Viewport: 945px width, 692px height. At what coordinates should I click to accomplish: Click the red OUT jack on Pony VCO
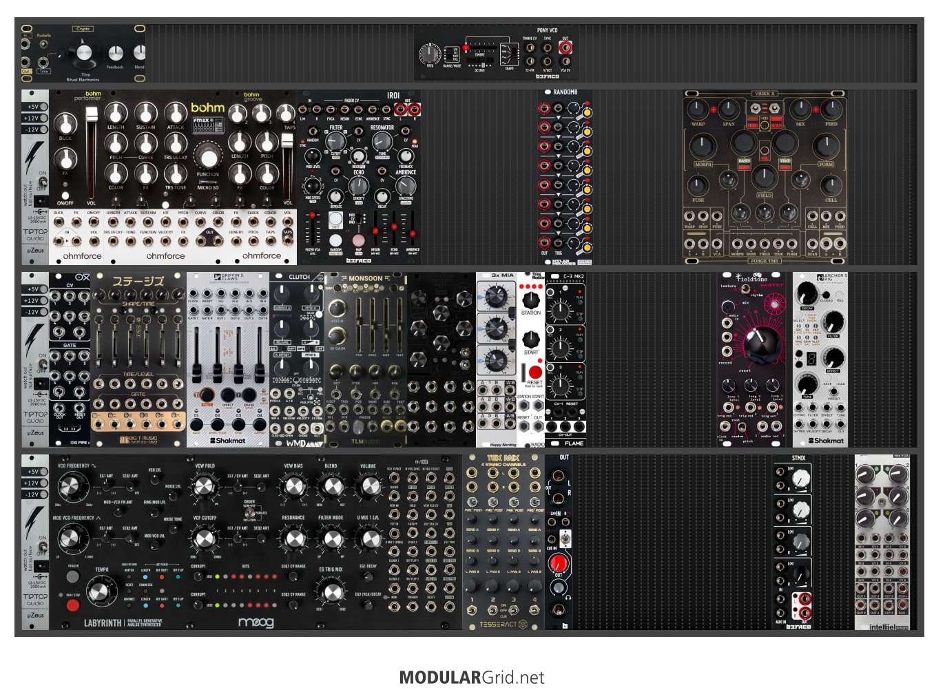[x=565, y=47]
